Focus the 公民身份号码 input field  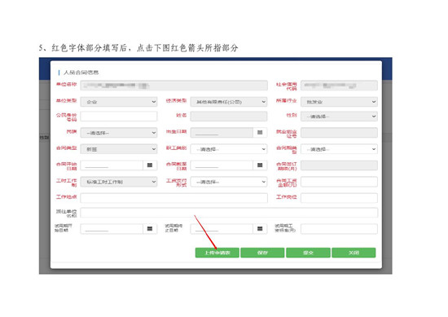[x=119, y=117]
